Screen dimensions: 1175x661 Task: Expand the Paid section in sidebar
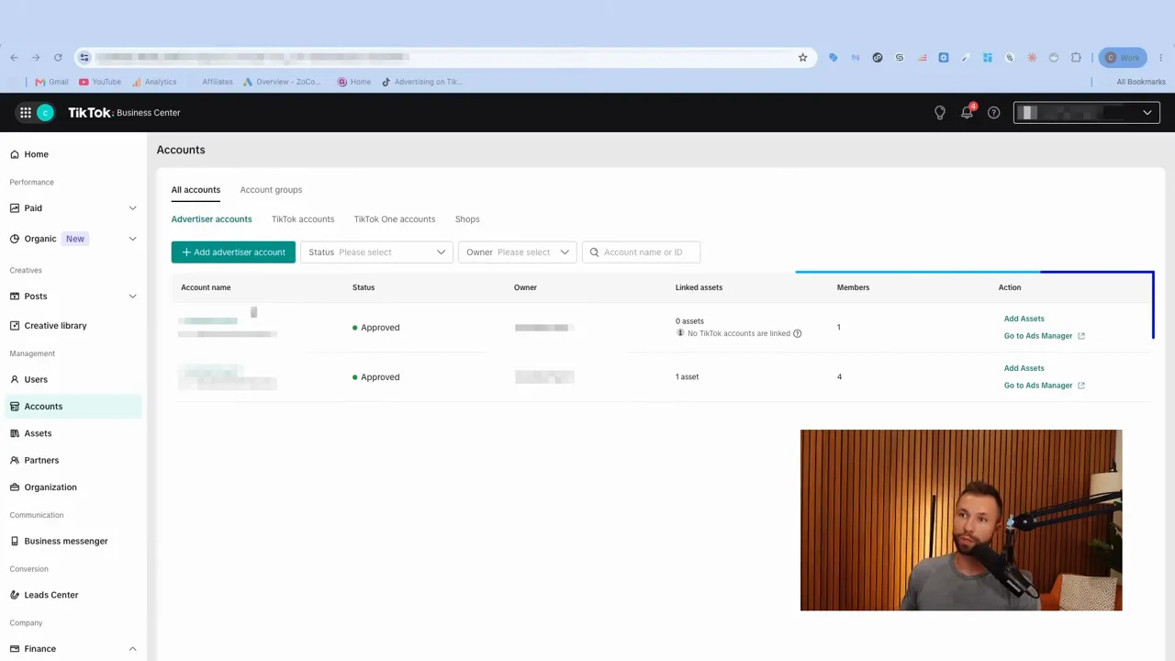(73, 208)
